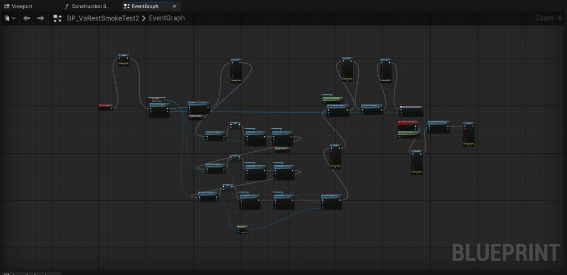Select the bottommost small green-header node
The height and width of the screenshot is (275, 567).
click(x=241, y=227)
